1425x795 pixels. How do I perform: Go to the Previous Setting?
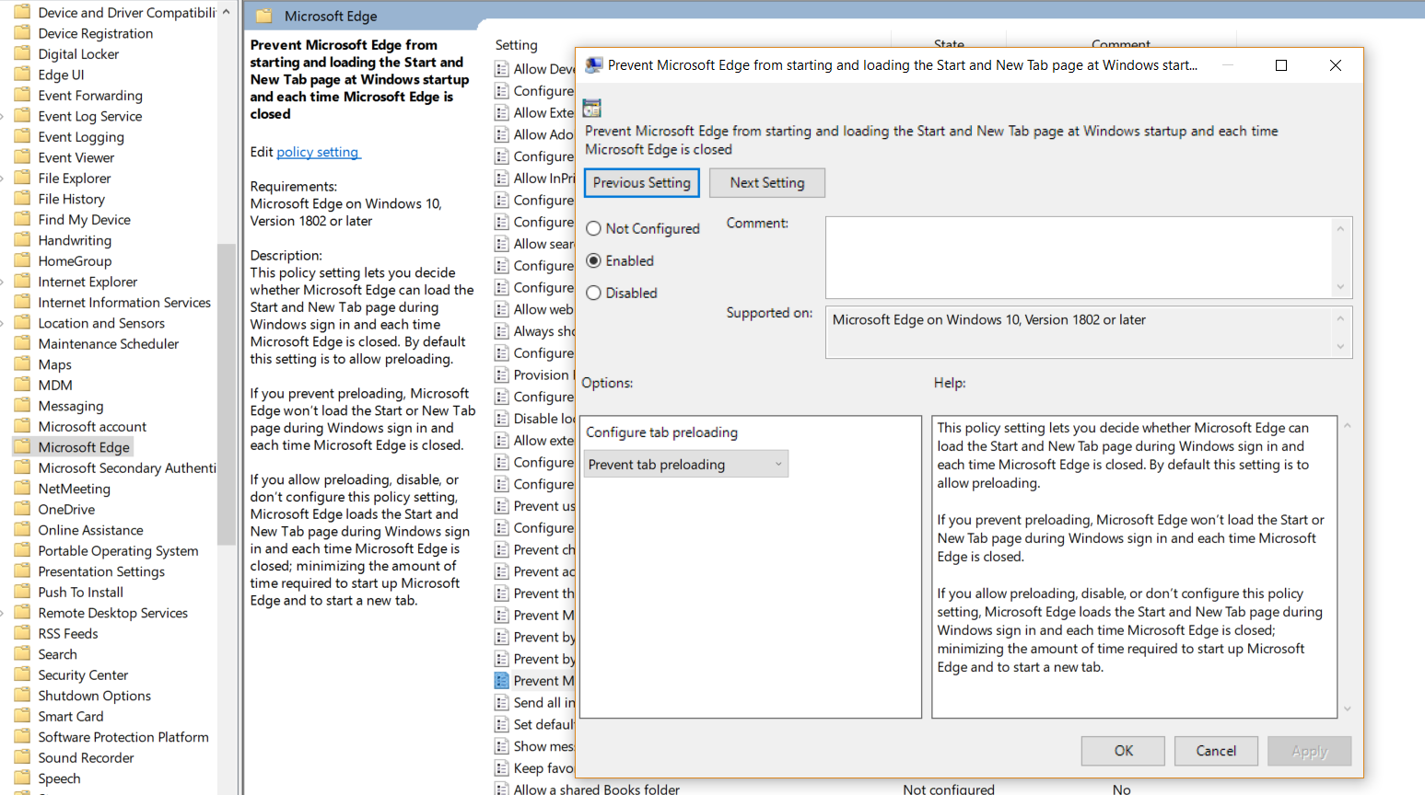click(x=642, y=183)
